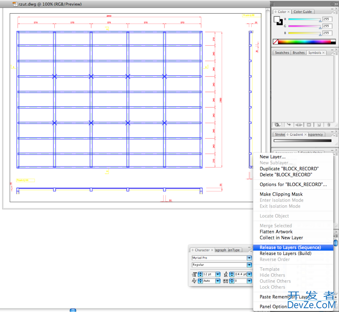The width and height of the screenshot is (339, 312).
Task: Close the Character panel tab
Action: tap(212, 250)
